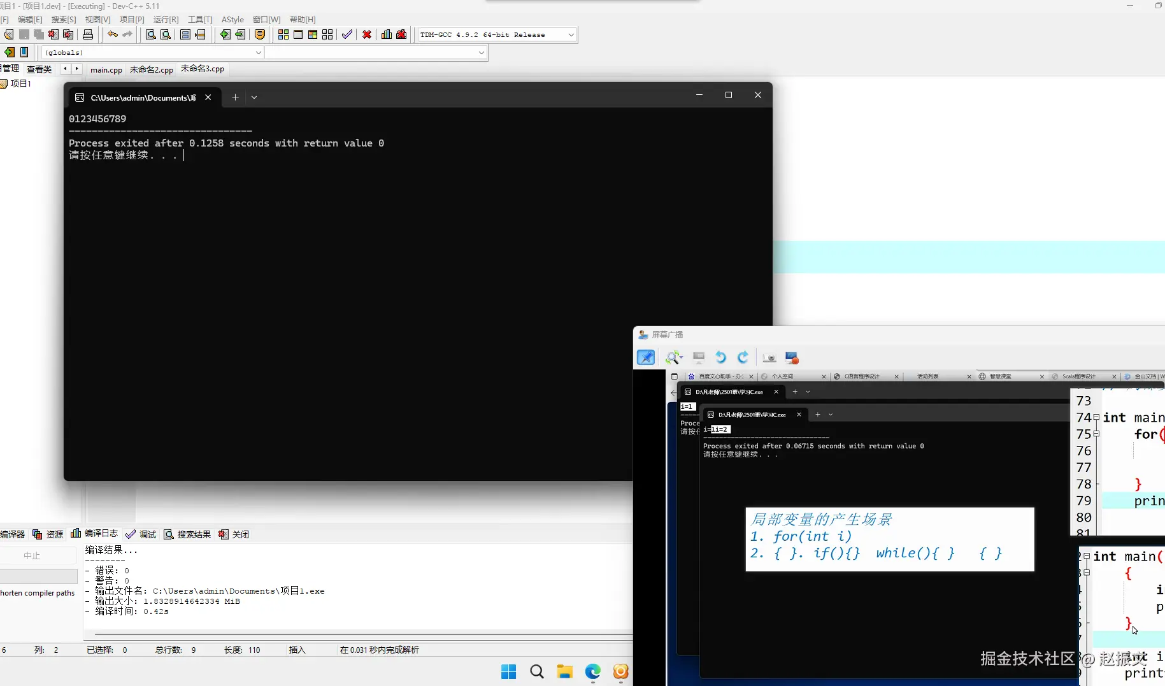Collapse fold marker beside lower int main
Viewport: 1165px width, 686px height.
tap(1087, 556)
